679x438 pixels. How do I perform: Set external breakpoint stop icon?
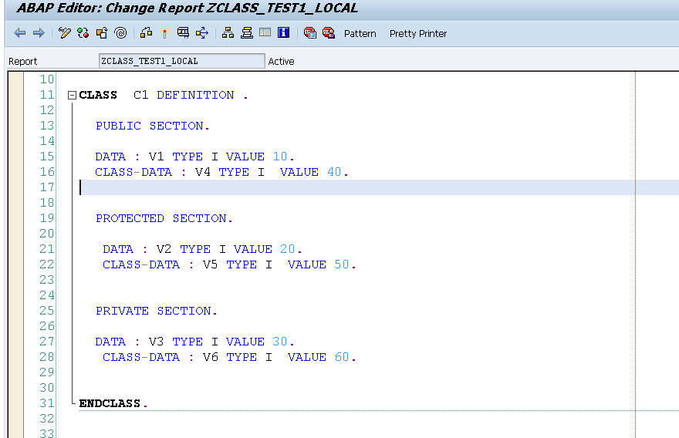[x=329, y=33]
